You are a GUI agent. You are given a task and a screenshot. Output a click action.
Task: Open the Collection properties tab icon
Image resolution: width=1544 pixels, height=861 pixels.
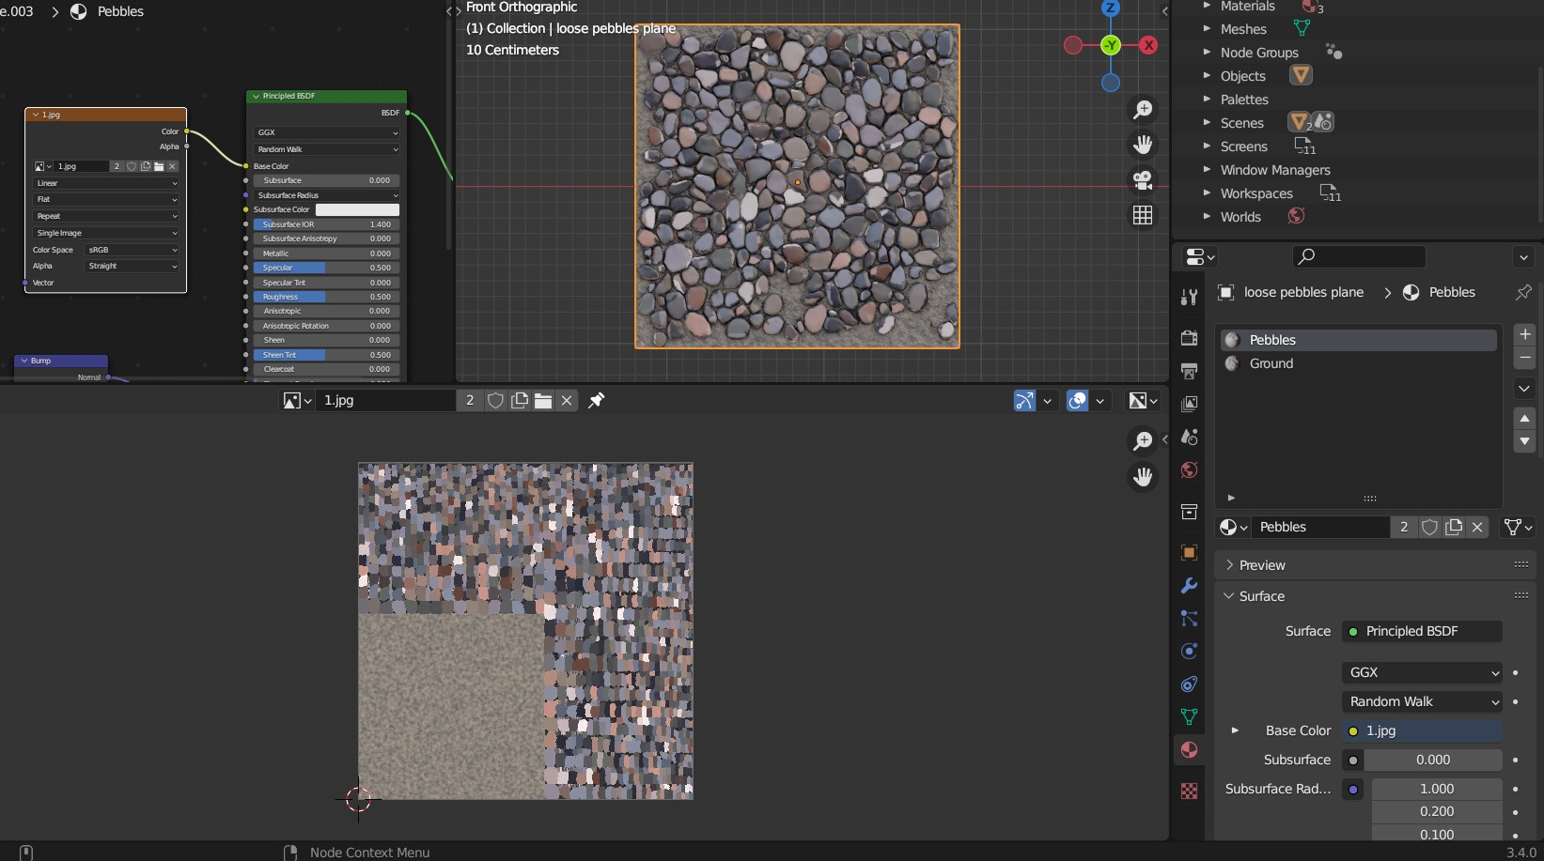tap(1189, 512)
